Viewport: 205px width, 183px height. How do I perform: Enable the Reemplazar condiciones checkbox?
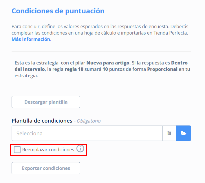17,150
